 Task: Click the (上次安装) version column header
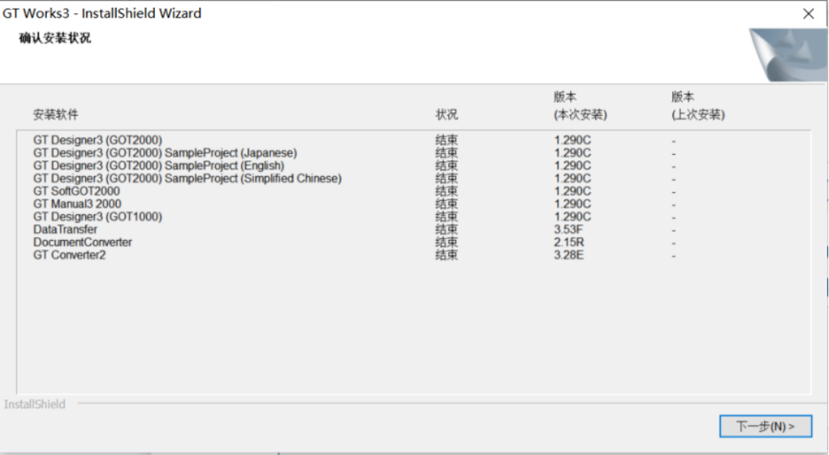(x=698, y=115)
